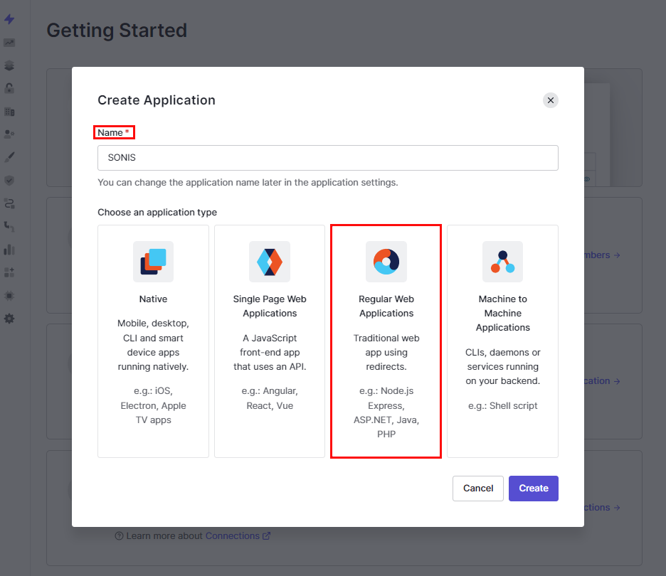Open the Organizations building sidebar icon
Image resolution: width=666 pixels, height=576 pixels.
pos(9,112)
